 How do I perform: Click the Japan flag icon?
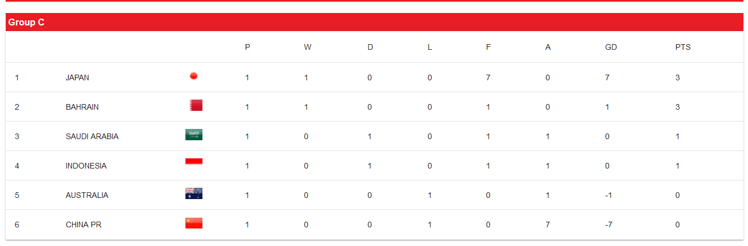(193, 76)
